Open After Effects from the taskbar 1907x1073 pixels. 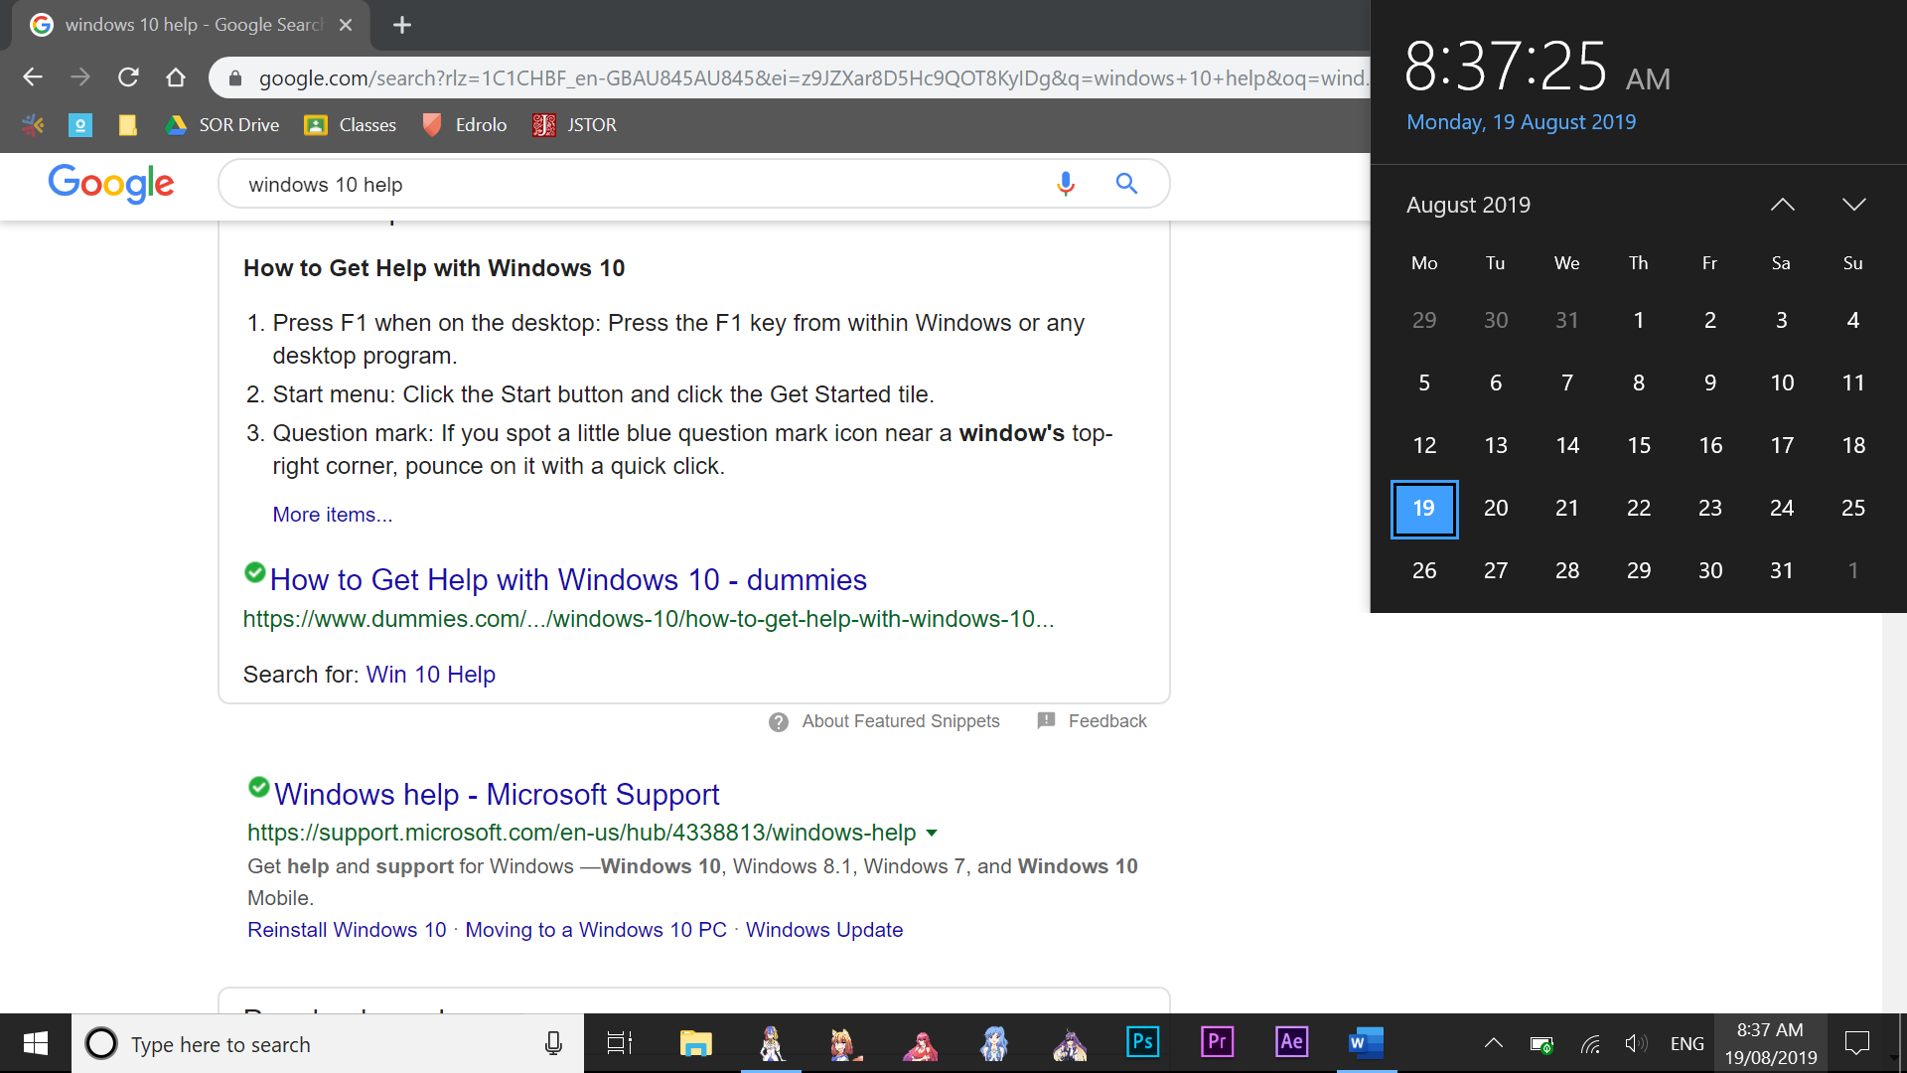pos(1291,1042)
